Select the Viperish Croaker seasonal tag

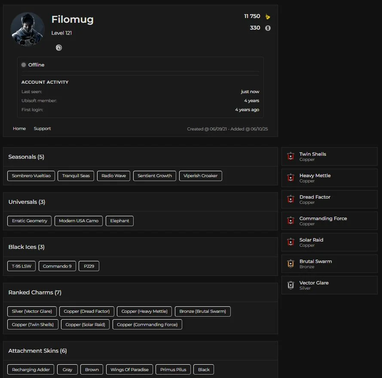(200, 175)
